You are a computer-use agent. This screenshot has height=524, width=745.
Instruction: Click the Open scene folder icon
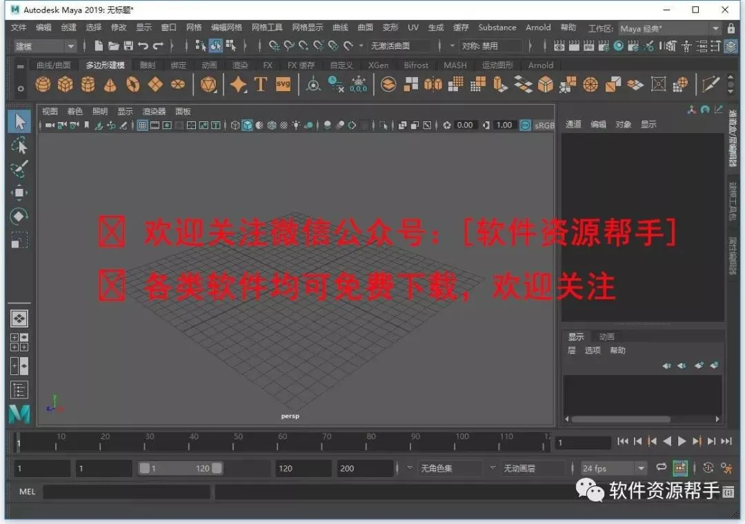pyautogui.click(x=114, y=46)
